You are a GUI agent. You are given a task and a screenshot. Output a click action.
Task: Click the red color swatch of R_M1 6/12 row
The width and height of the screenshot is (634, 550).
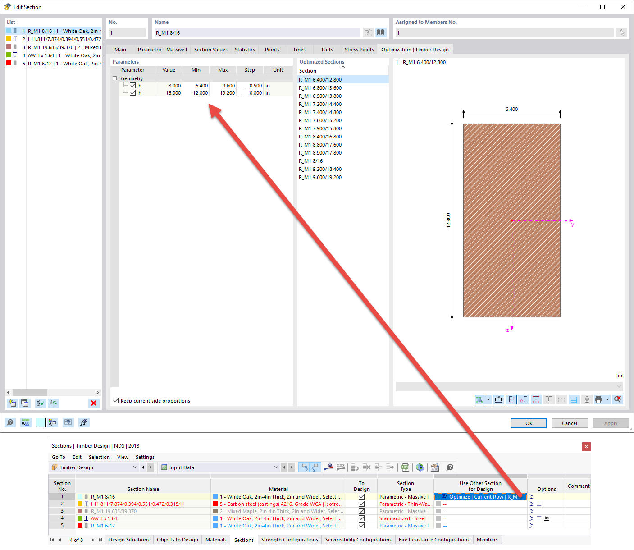[80, 526]
